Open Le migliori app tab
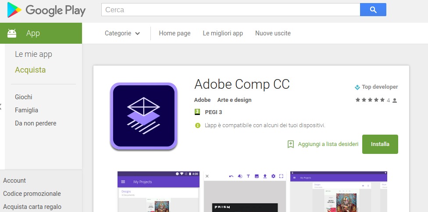The width and height of the screenshot is (428, 212). (x=223, y=33)
